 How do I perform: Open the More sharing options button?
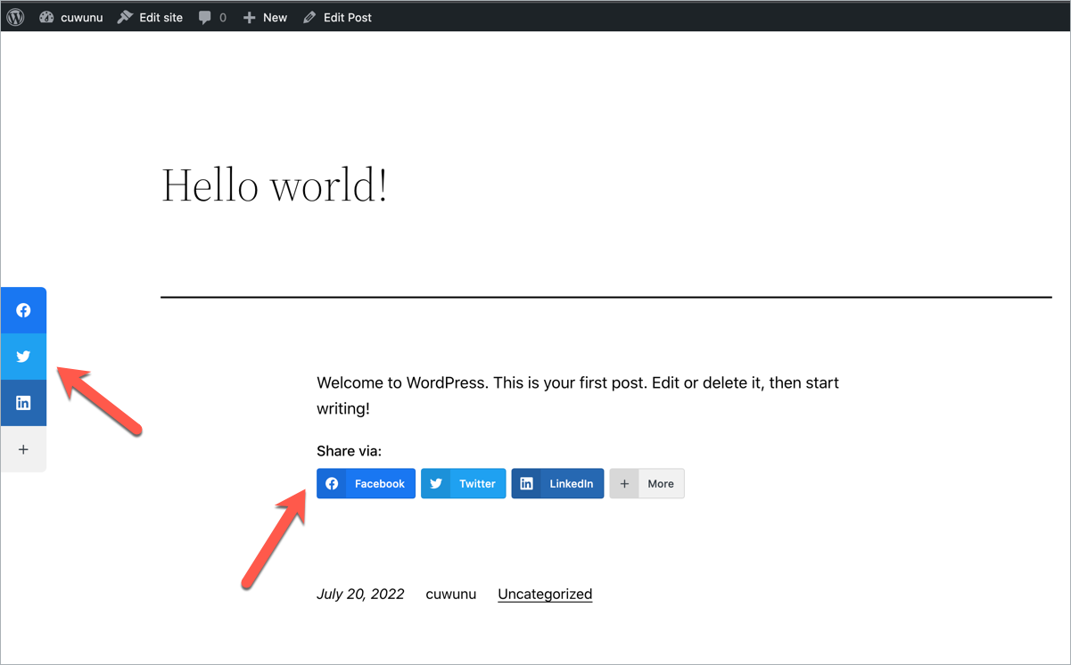tap(647, 483)
